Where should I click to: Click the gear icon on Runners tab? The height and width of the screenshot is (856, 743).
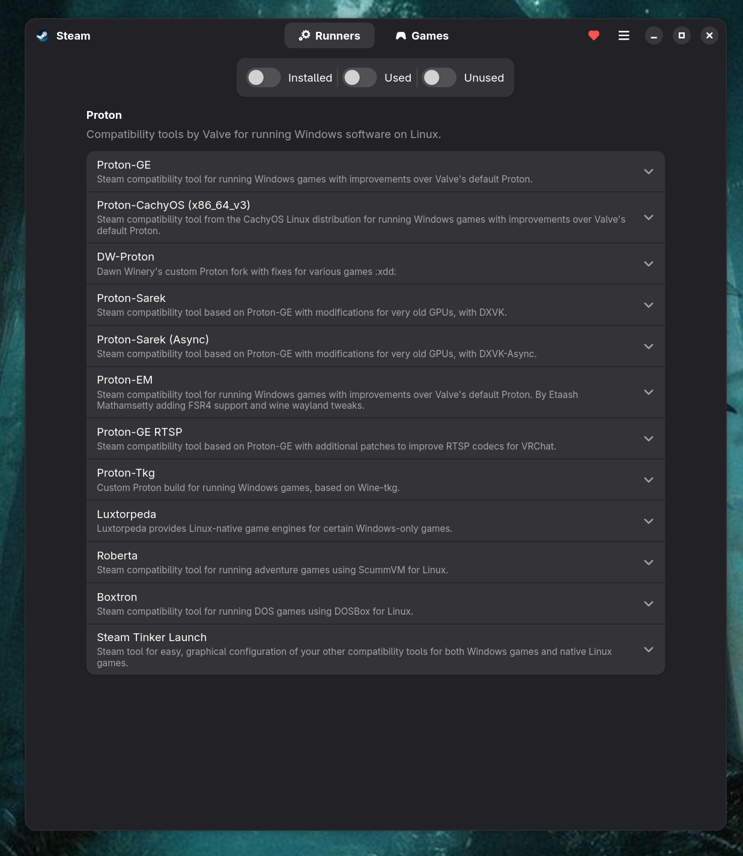(305, 35)
